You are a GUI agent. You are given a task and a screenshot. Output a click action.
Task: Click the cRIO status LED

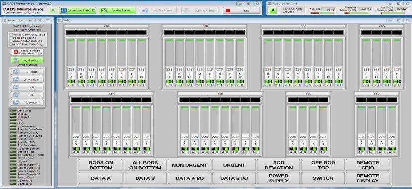point(13,123)
